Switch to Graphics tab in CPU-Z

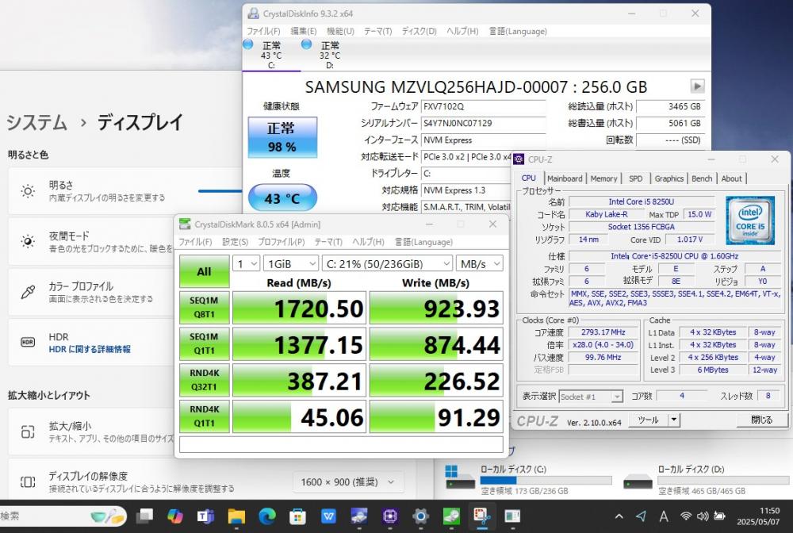point(668,178)
